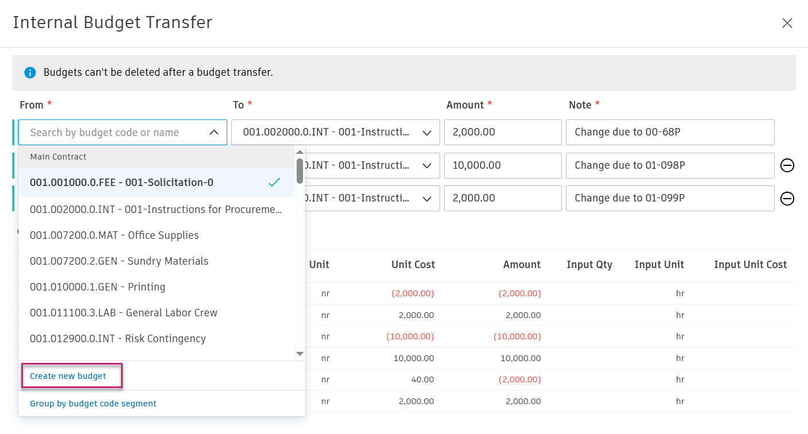
Task: Edit the first row Amount field
Action: click(502, 132)
